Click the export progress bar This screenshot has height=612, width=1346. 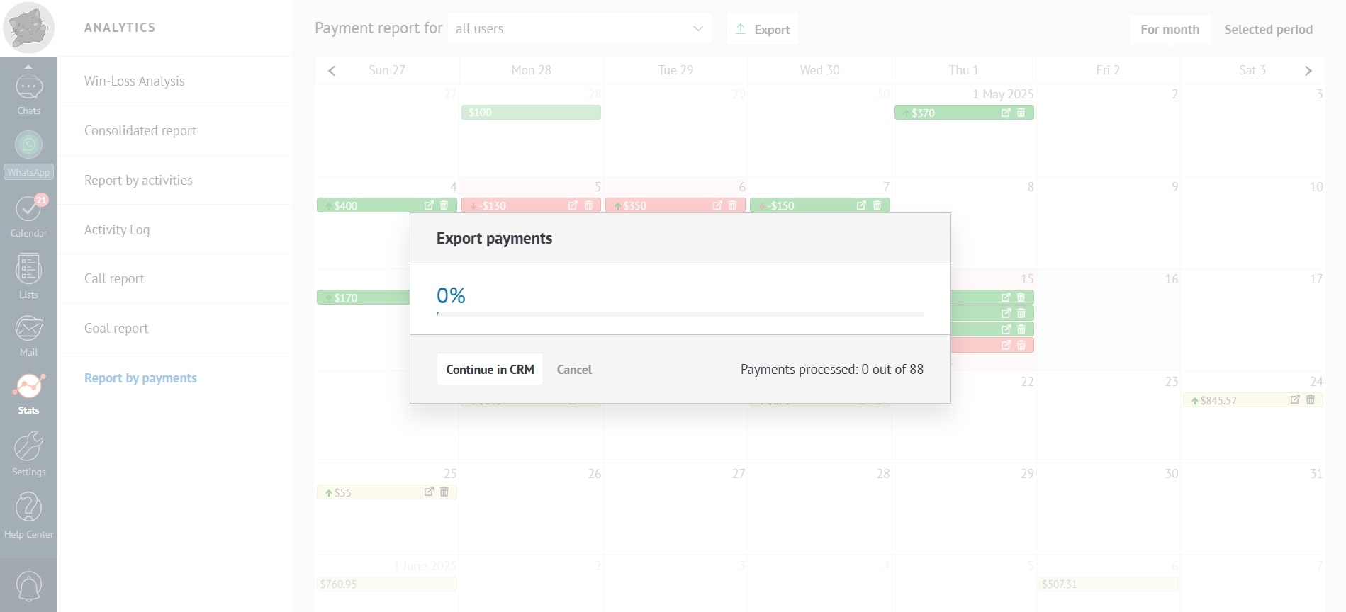(680, 314)
